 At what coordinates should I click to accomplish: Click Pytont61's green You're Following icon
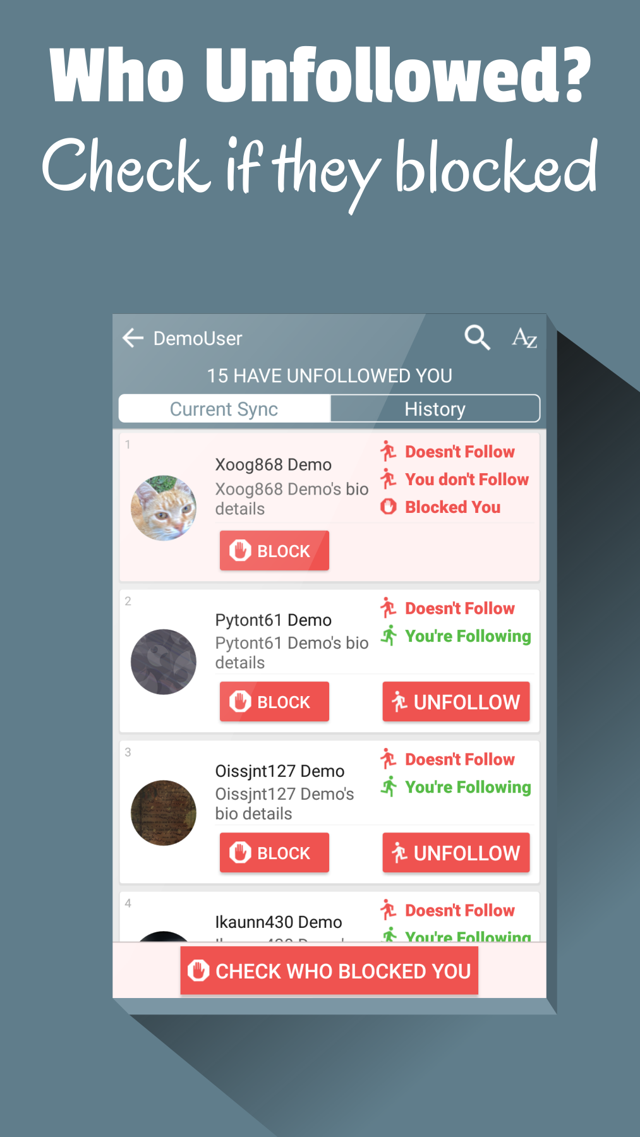click(389, 635)
